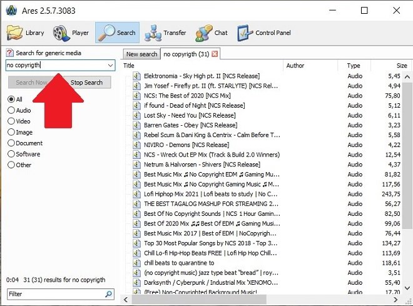Expand the search term dropdown arrow

click(110, 65)
